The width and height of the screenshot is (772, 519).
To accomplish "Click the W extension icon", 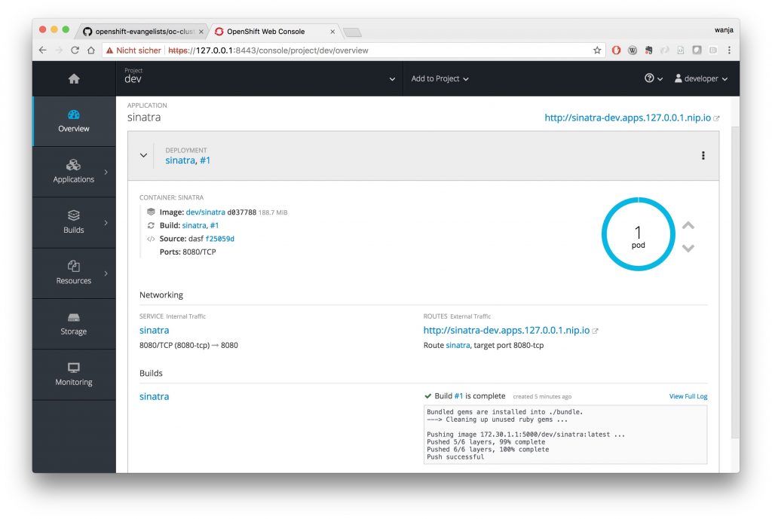I will click(x=633, y=50).
